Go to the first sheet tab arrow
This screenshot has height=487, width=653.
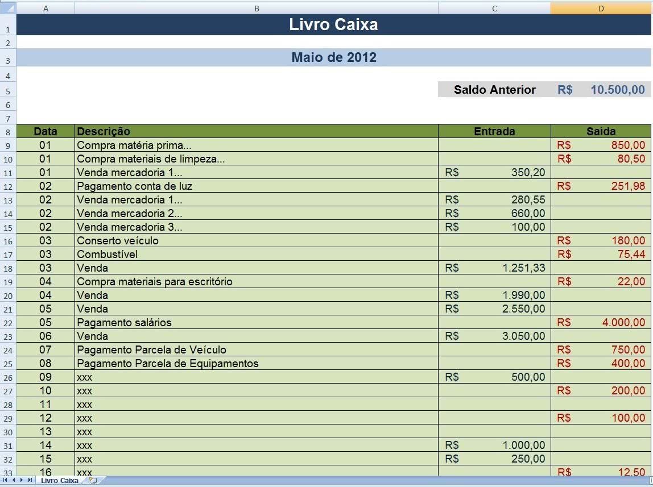(x=5, y=480)
